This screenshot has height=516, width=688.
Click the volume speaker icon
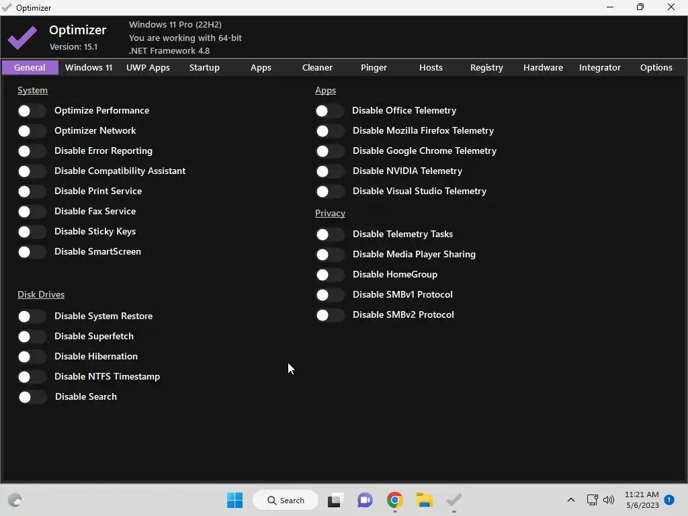609,500
